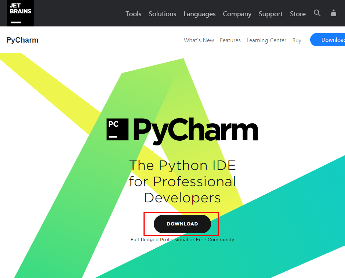345x278 pixels.
Task: Open the Company menu
Action: (x=237, y=14)
